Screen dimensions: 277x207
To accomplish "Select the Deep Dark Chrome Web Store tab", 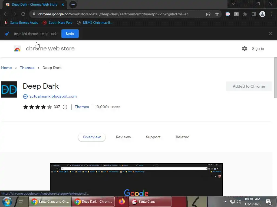I will point(34,5).
